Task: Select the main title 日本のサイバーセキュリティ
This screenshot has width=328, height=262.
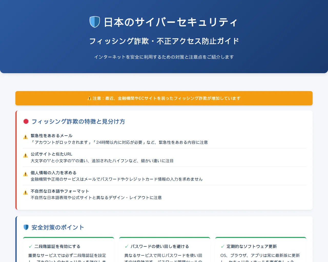Action: [170, 22]
